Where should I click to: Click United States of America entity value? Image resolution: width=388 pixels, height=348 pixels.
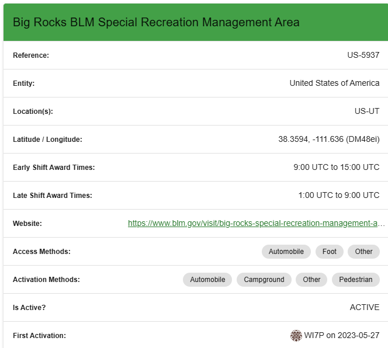tap(334, 83)
